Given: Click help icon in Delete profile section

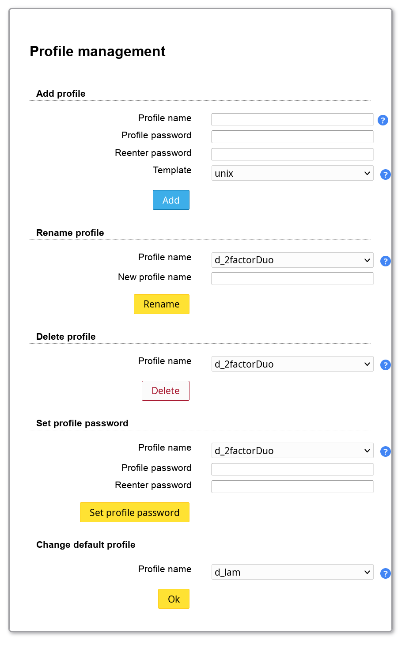Looking at the screenshot, I should pos(386,365).
